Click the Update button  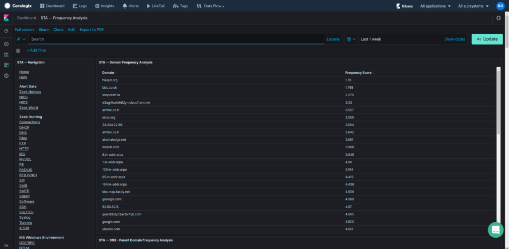[x=487, y=39]
